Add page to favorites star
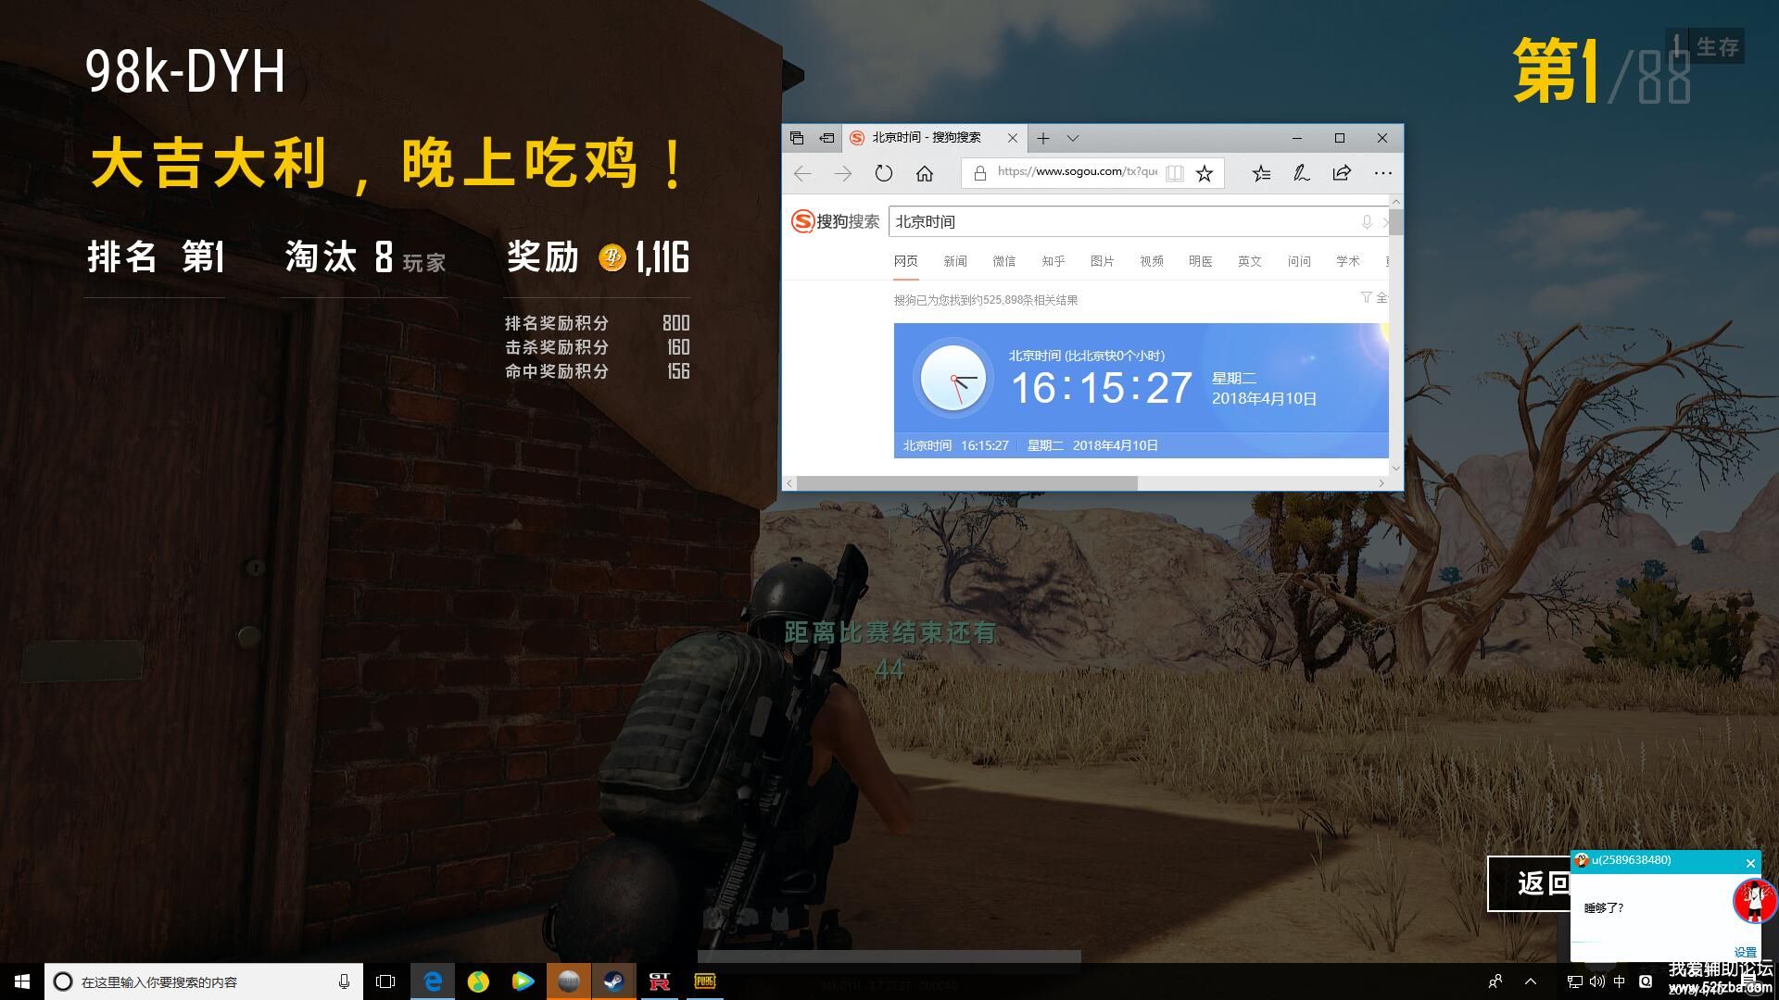This screenshot has height=1000, width=1779. pyautogui.click(x=1205, y=173)
